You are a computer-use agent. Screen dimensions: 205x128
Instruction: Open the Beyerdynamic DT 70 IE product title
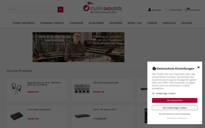coord(44,84)
